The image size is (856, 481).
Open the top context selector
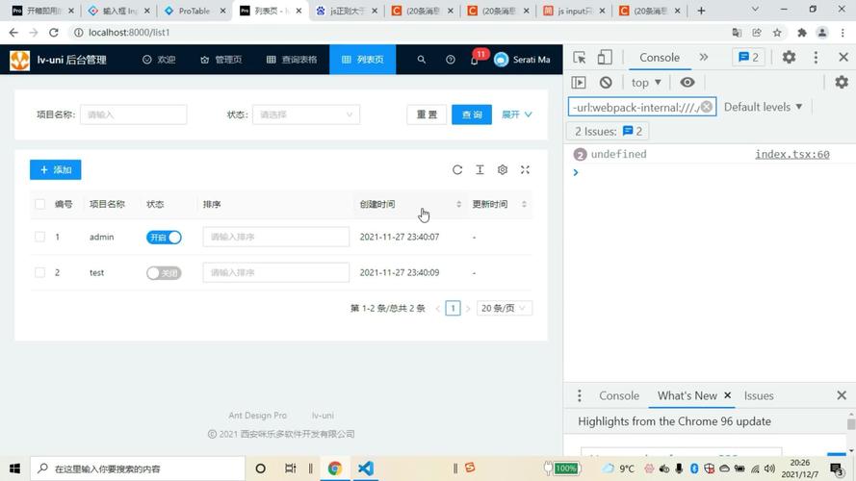[646, 83]
